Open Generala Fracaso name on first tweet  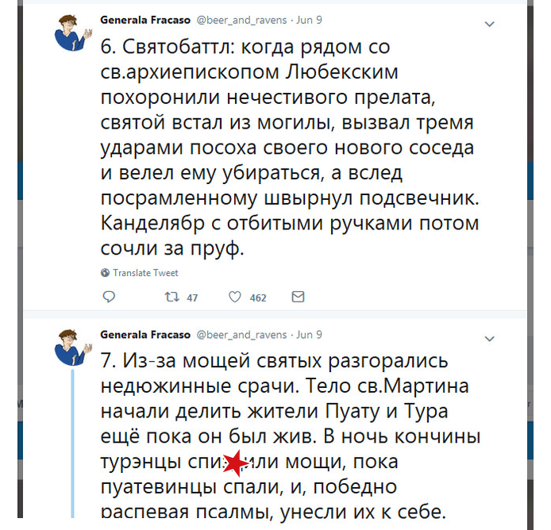144,17
